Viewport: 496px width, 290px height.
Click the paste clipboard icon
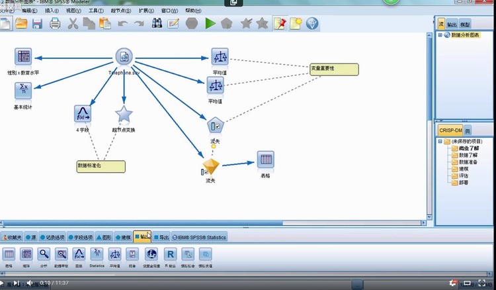point(105,23)
